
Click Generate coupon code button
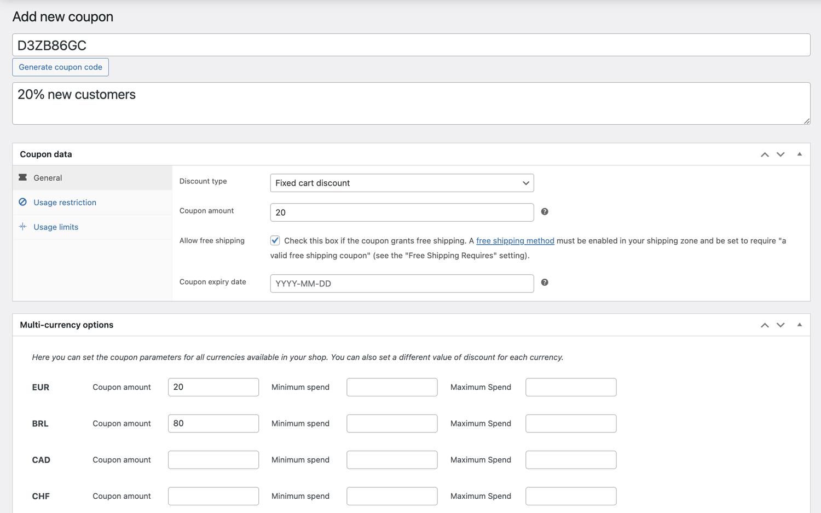tap(60, 67)
